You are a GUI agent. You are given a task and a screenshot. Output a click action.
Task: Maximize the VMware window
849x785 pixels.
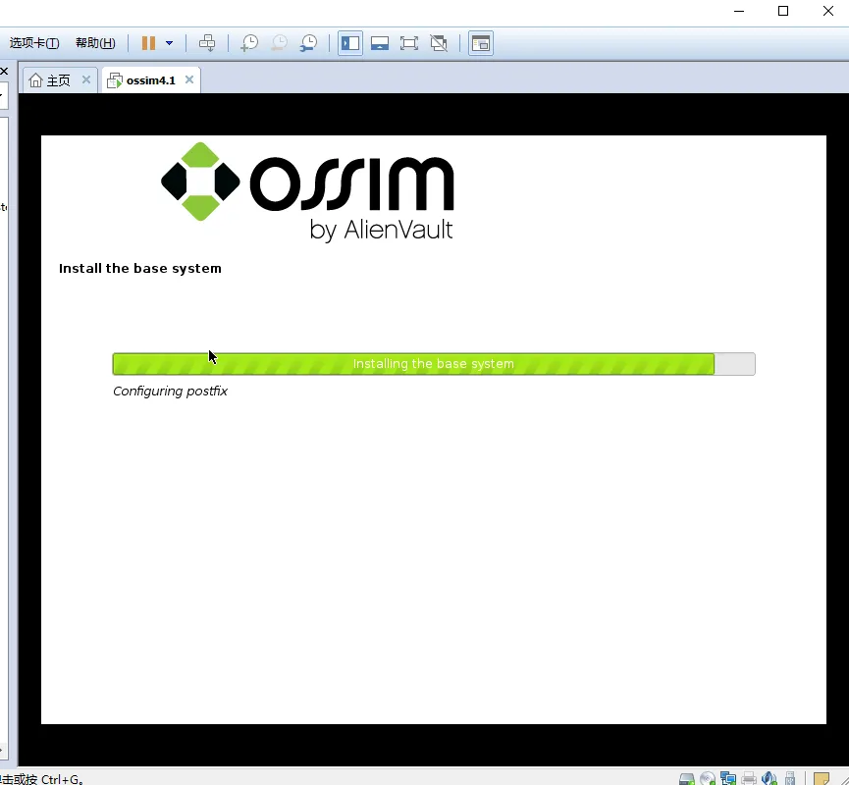783,11
